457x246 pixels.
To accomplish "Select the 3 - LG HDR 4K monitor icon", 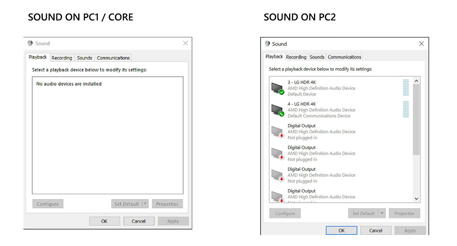I will click(x=277, y=88).
